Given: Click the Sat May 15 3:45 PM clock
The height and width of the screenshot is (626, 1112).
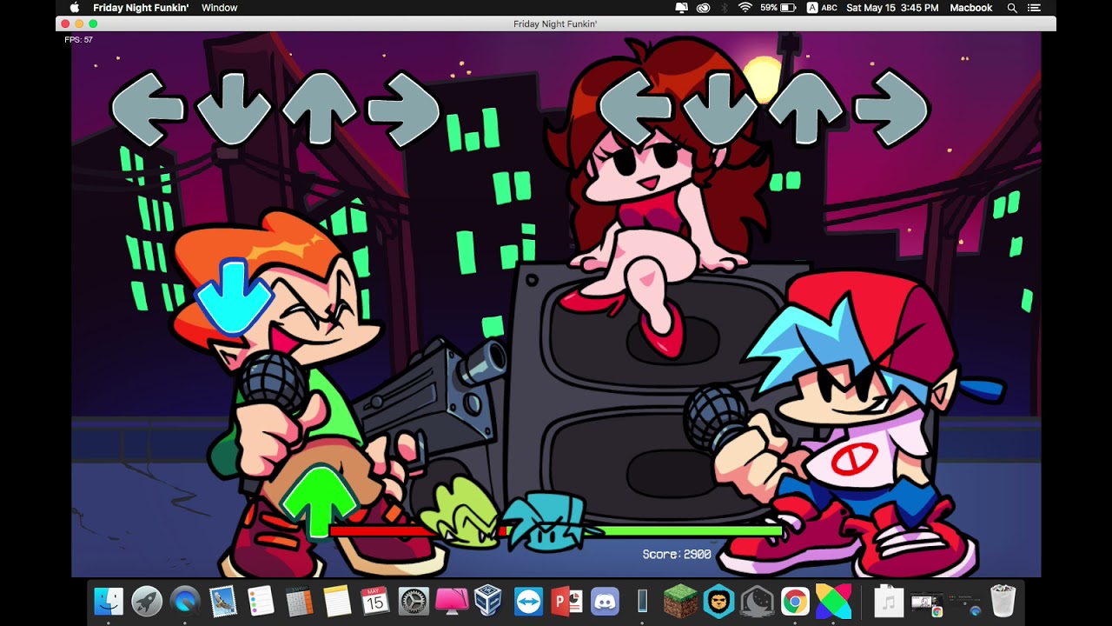Looking at the screenshot, I should click(892, 8).
